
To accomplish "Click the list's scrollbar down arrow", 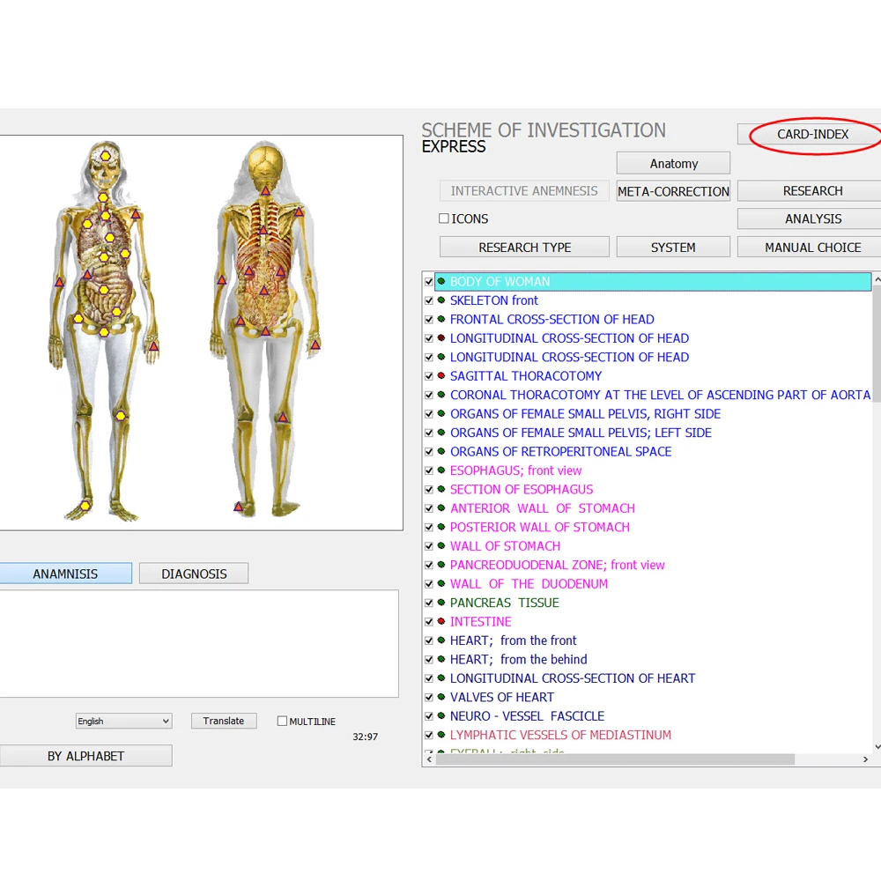I will [877, 748].
